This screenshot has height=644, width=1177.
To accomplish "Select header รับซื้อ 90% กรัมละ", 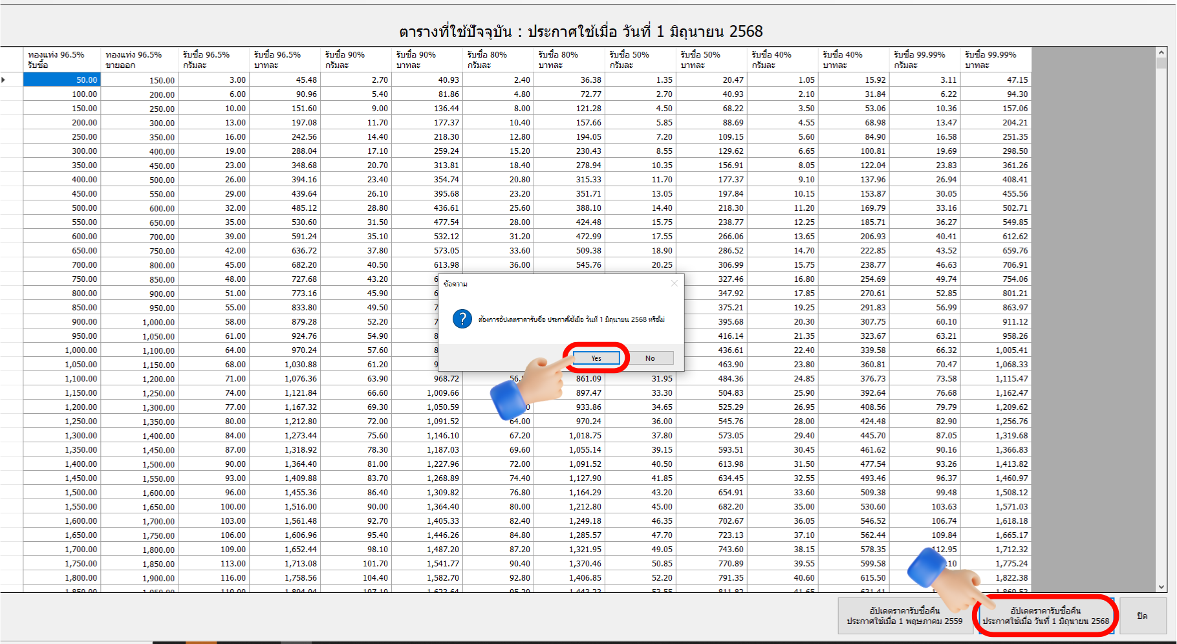I will (356, 59).
